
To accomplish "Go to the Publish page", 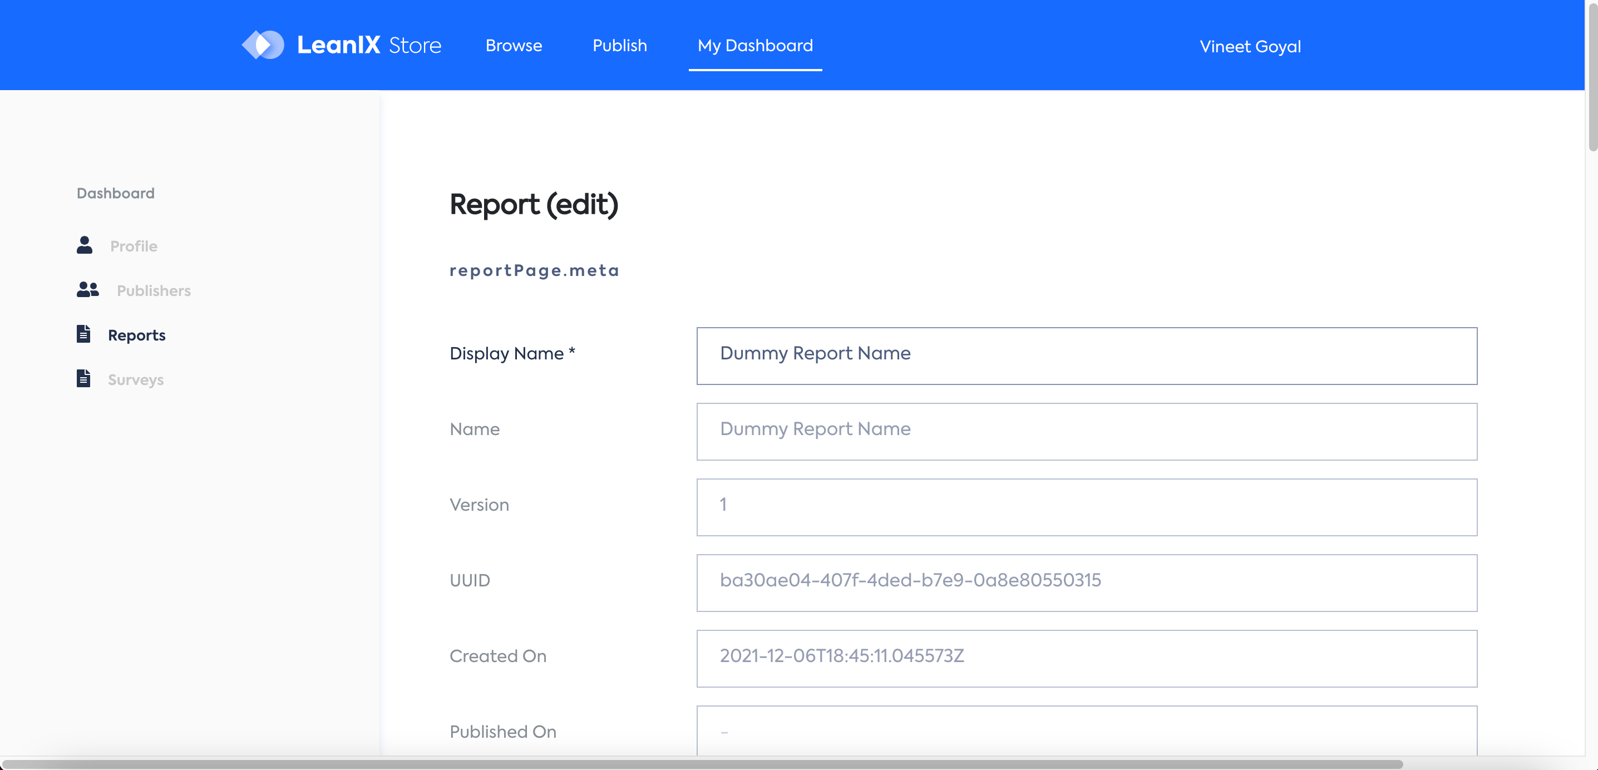I will click(x=619, y=45).
